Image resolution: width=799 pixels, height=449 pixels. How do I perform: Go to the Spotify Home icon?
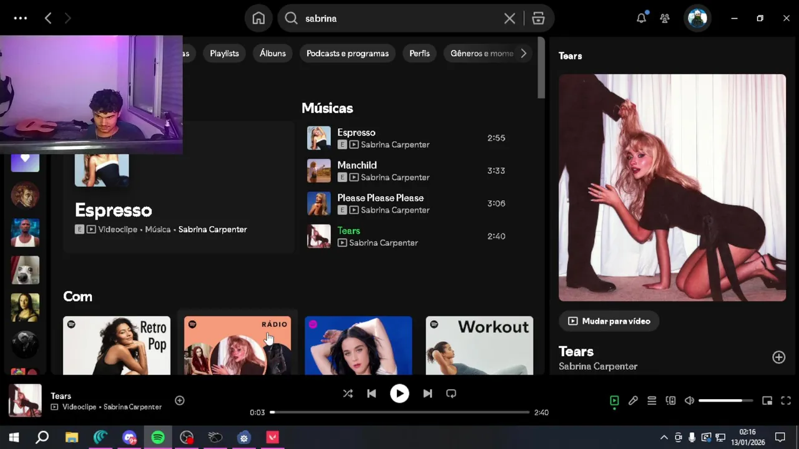point(258,19)
